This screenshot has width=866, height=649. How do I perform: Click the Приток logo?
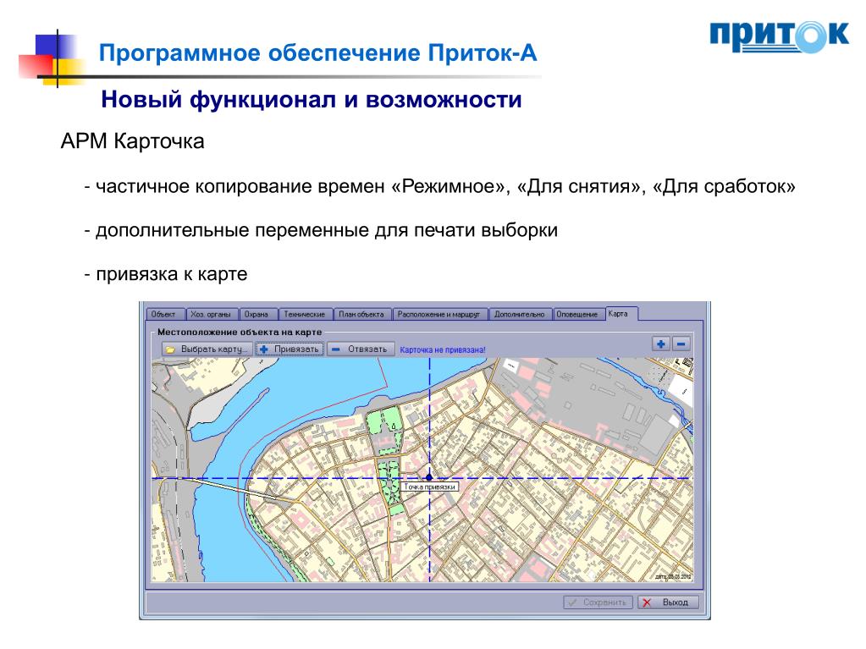coord(779,37)
